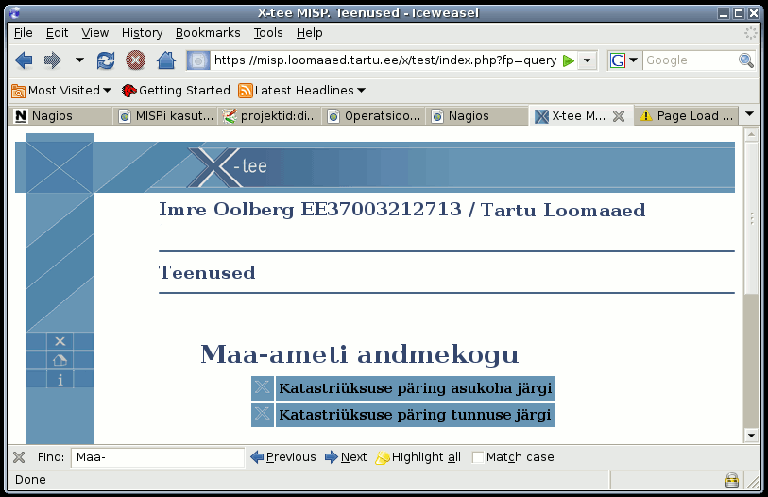Expand the Most Visited bookmarks folder
Screen dimensions: 768x497
61,91
